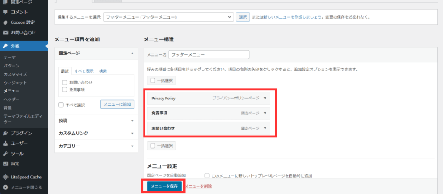Click the Appearance paintbrush icon
Image resolution: width=443 pixels, height=194 pixels.
pos(6,46)
